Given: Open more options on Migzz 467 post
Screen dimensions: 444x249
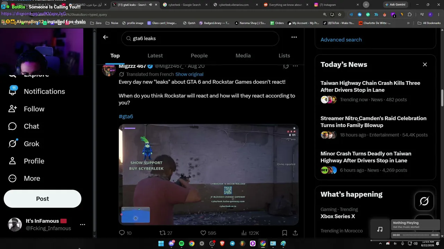Looking at the screenshot, I should tap(295, 66).
